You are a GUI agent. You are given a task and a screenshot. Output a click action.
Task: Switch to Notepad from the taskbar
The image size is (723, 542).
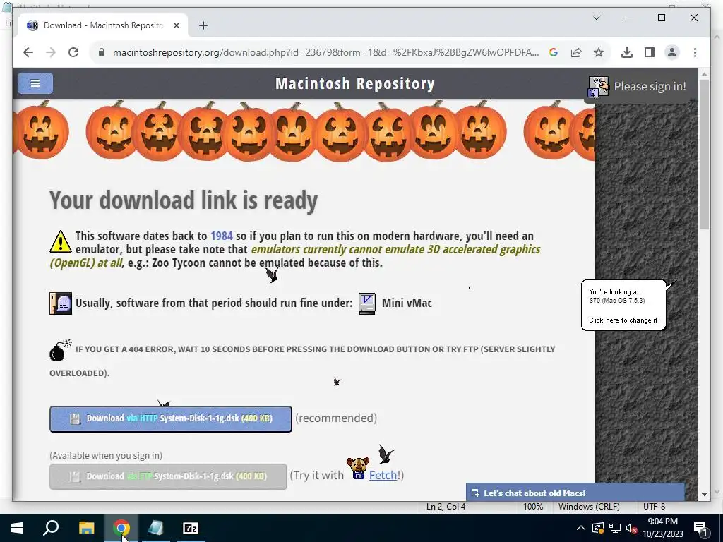156,528
